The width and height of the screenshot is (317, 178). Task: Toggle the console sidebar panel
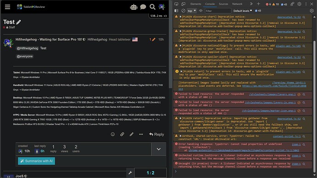(x=176, y=11)
